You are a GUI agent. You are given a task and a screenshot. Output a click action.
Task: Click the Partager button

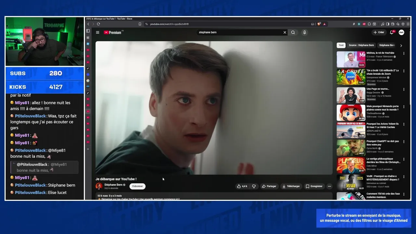click(x=269, y=186)
